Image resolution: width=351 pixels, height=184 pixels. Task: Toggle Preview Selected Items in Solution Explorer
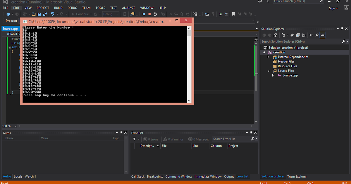click(x=322, y=35)
